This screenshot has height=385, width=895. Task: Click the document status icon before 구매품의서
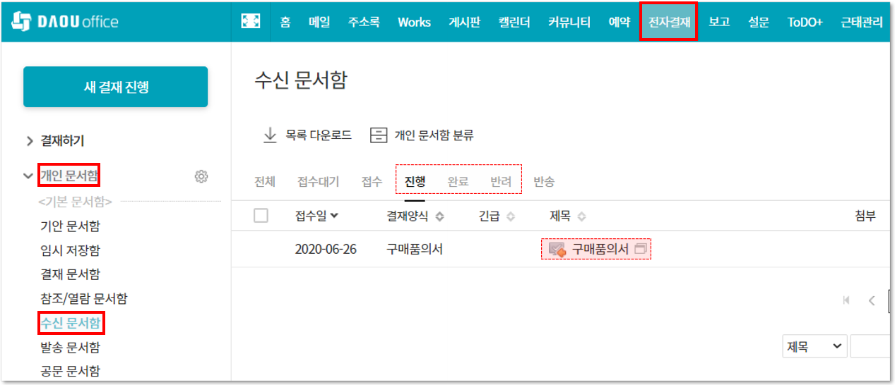pyautogui.click(x=557, y=250)
